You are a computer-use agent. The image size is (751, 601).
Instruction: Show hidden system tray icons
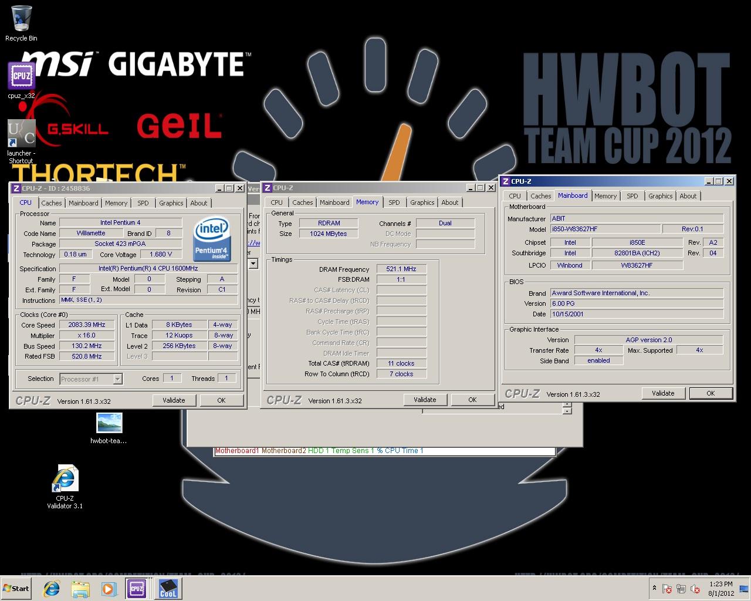pyautogui.click(x=654, y=589)
